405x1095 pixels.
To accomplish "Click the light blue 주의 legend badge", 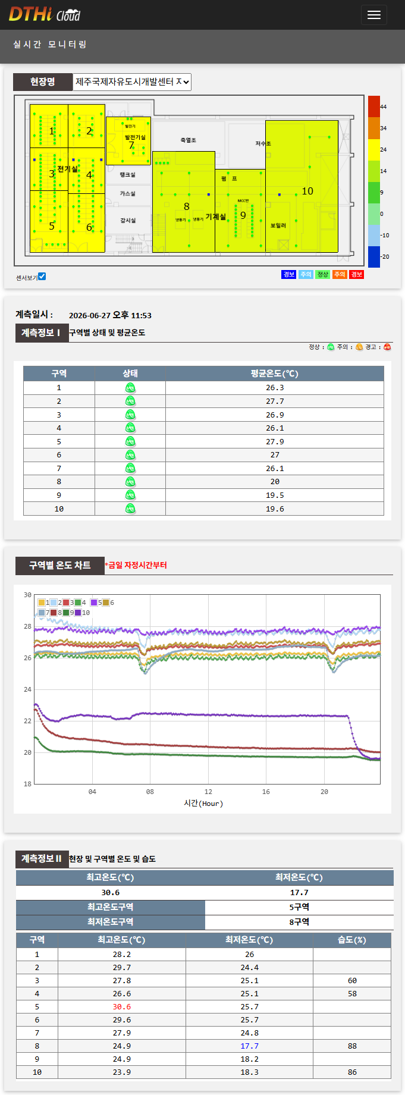I will 306,274.
